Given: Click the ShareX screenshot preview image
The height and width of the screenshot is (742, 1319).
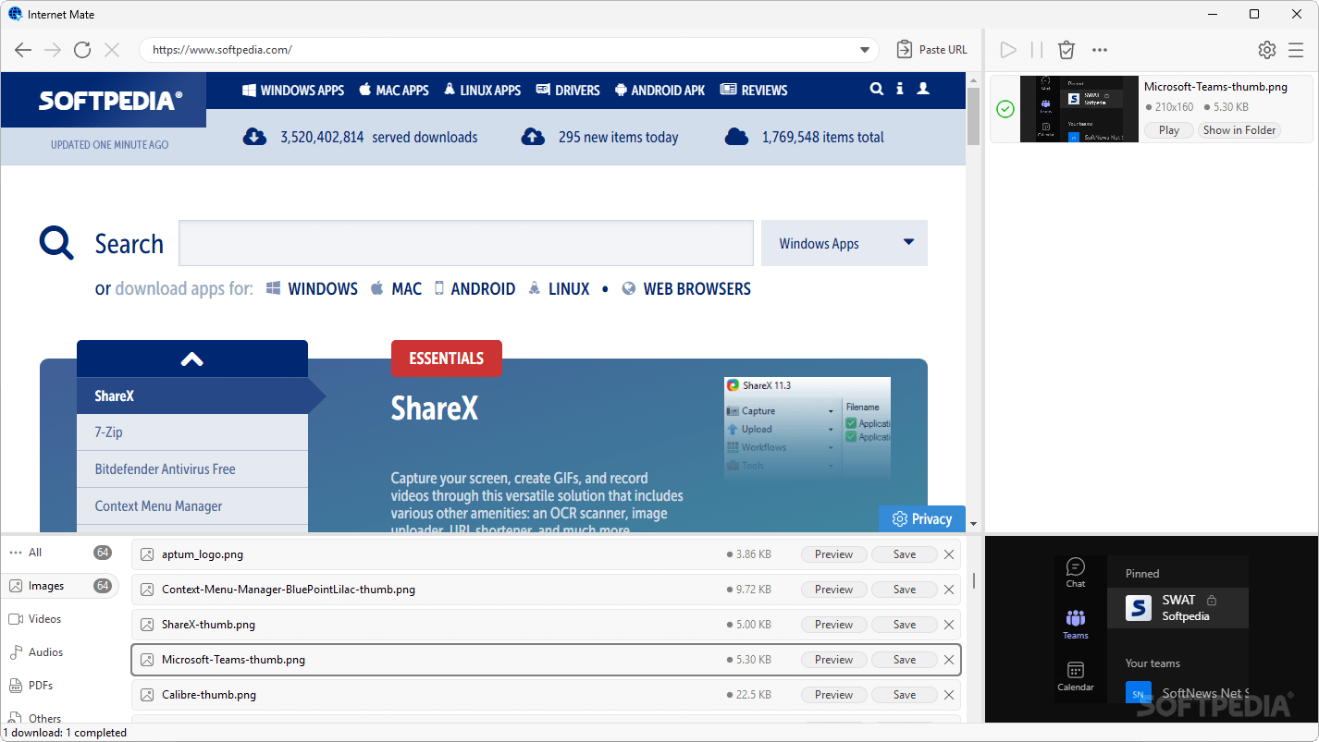Looking at the screenshot, I should [x=807, y=427].
